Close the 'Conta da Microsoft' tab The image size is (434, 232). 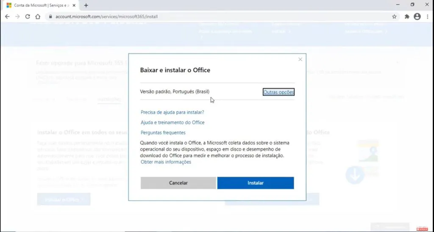74,5
